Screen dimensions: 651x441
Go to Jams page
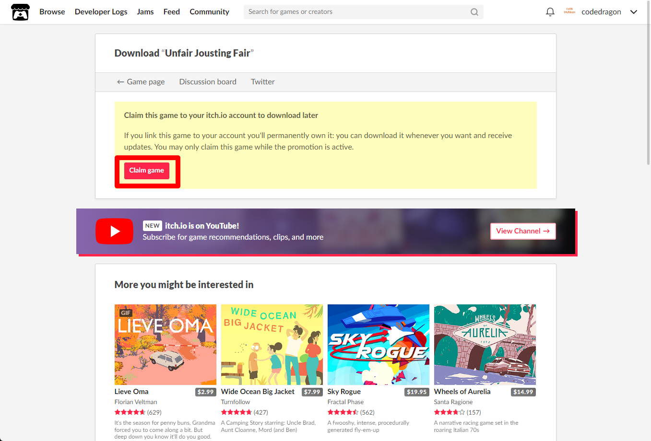[145, 12]
